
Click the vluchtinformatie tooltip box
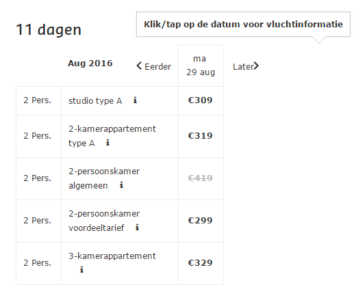243,25
